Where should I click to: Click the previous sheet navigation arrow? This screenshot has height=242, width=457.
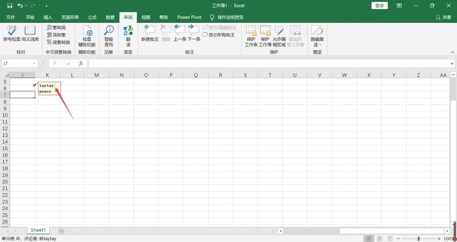coord(7,231)
